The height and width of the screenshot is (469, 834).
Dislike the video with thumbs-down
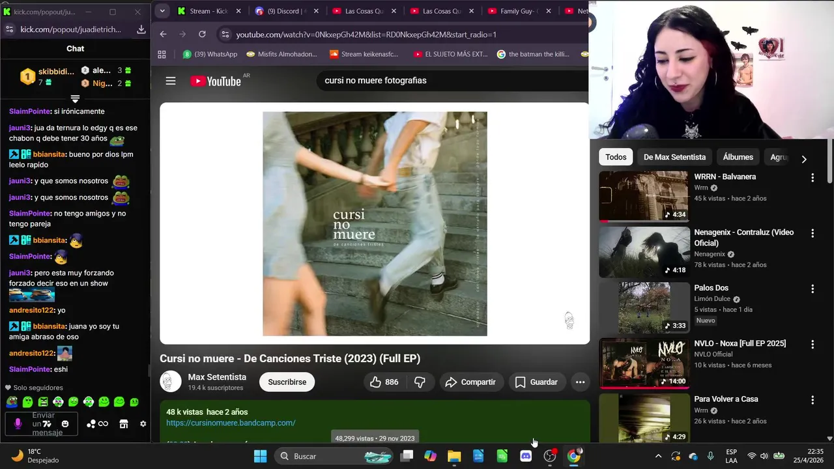420,382
